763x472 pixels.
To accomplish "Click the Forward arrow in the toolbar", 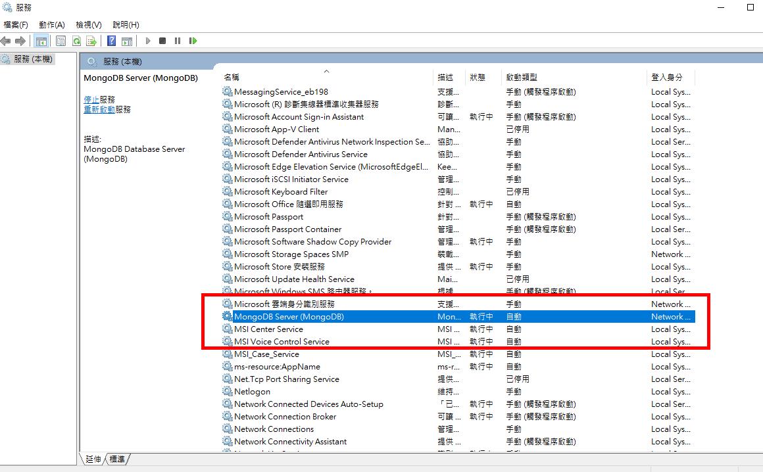I will (x=20, y=41).
